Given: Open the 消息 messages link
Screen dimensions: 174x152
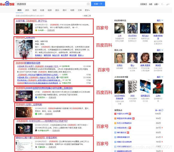Looking at the screenshot, I should click(150, 4).
